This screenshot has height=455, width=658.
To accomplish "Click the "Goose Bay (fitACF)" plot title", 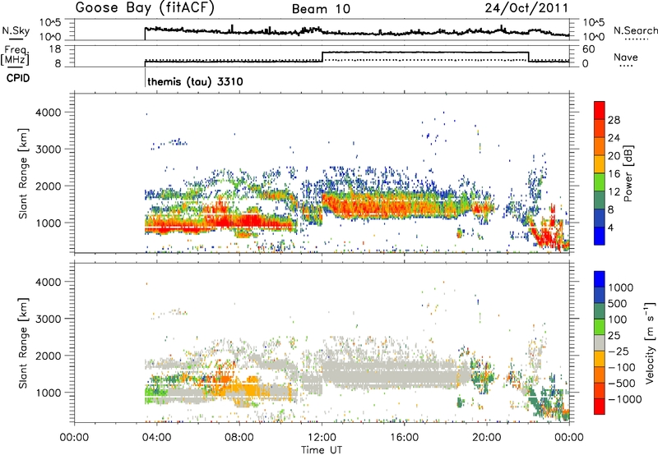I will point(146,8).
